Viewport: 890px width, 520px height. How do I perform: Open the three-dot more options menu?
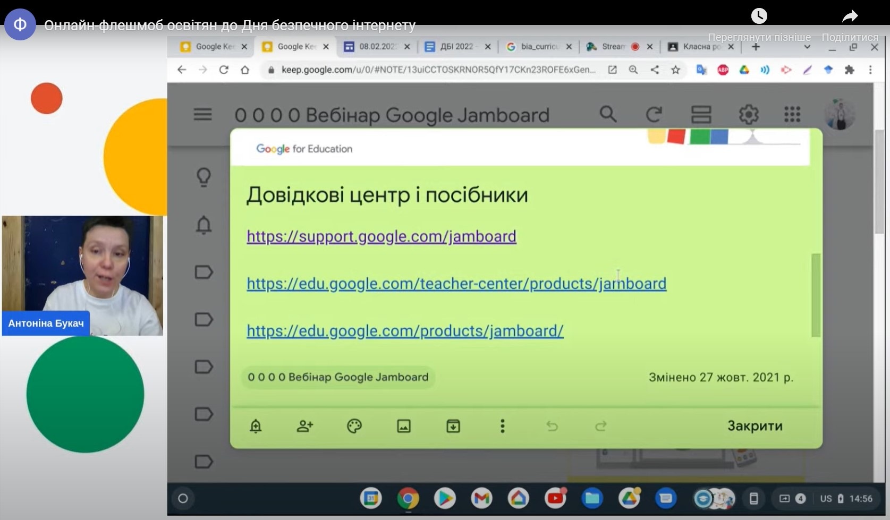[502, 426]
